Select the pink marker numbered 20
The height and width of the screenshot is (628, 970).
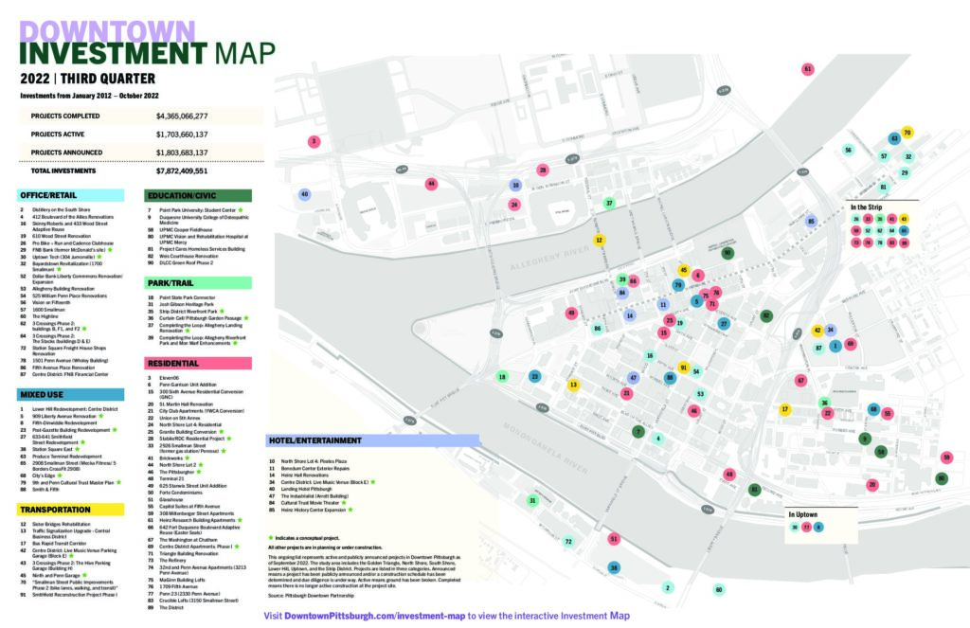coord(872,484)
